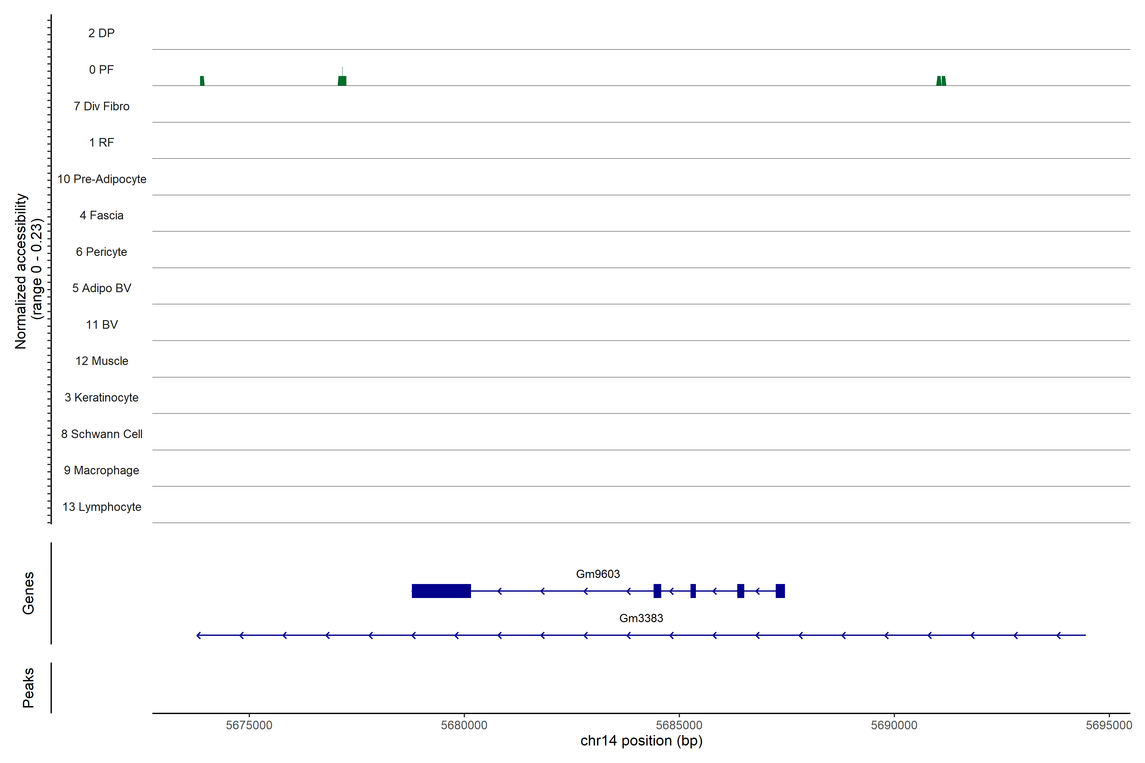Select the 7 Div Fibro track label
This screenshot has width=1145, height=763.
(x=101, y=106)
